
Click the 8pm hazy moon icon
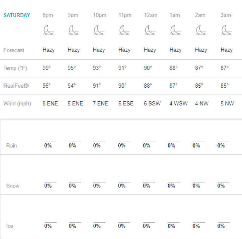[x=49, y=30]
